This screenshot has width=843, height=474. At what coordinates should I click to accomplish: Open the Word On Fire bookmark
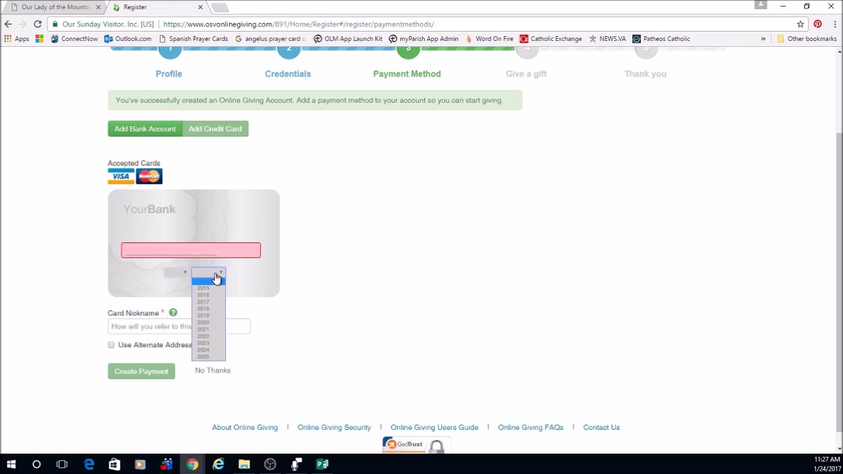click(489, 39)
